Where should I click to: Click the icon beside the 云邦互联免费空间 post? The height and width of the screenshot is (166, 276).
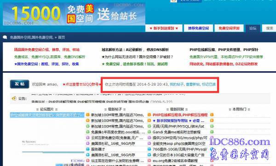pos(88,137)
